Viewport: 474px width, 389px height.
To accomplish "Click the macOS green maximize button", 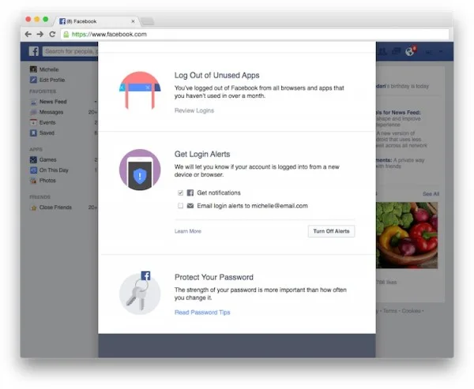I will pos(46,19).
